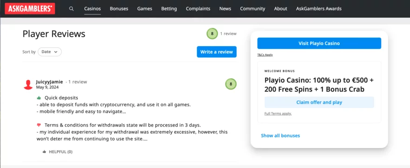Open the Bonuses menu

tap(119, 9)
